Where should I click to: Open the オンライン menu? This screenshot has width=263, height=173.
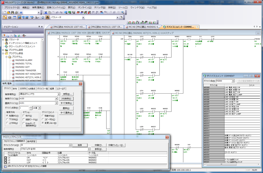click(x=84, y=7)
